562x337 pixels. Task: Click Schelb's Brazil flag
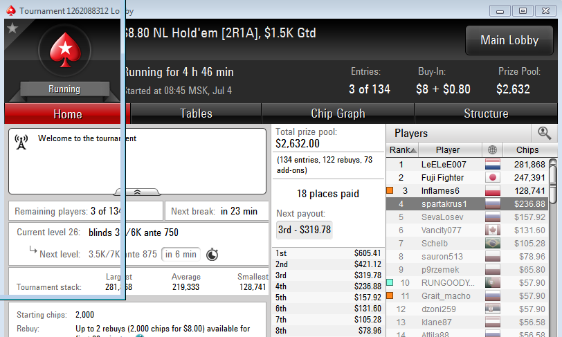point(493,244)
